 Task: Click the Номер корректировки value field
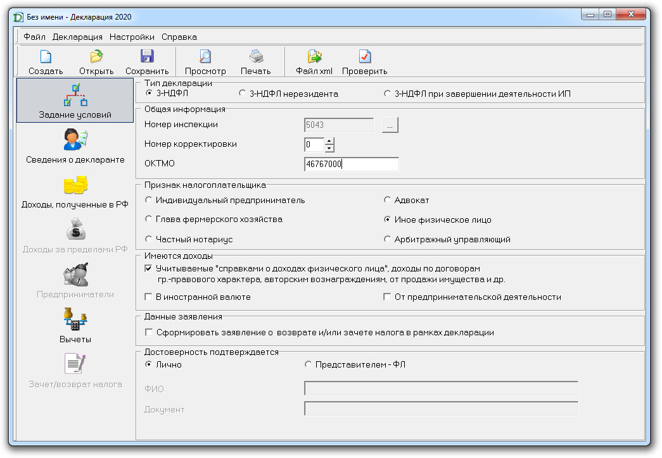(314, 145)
